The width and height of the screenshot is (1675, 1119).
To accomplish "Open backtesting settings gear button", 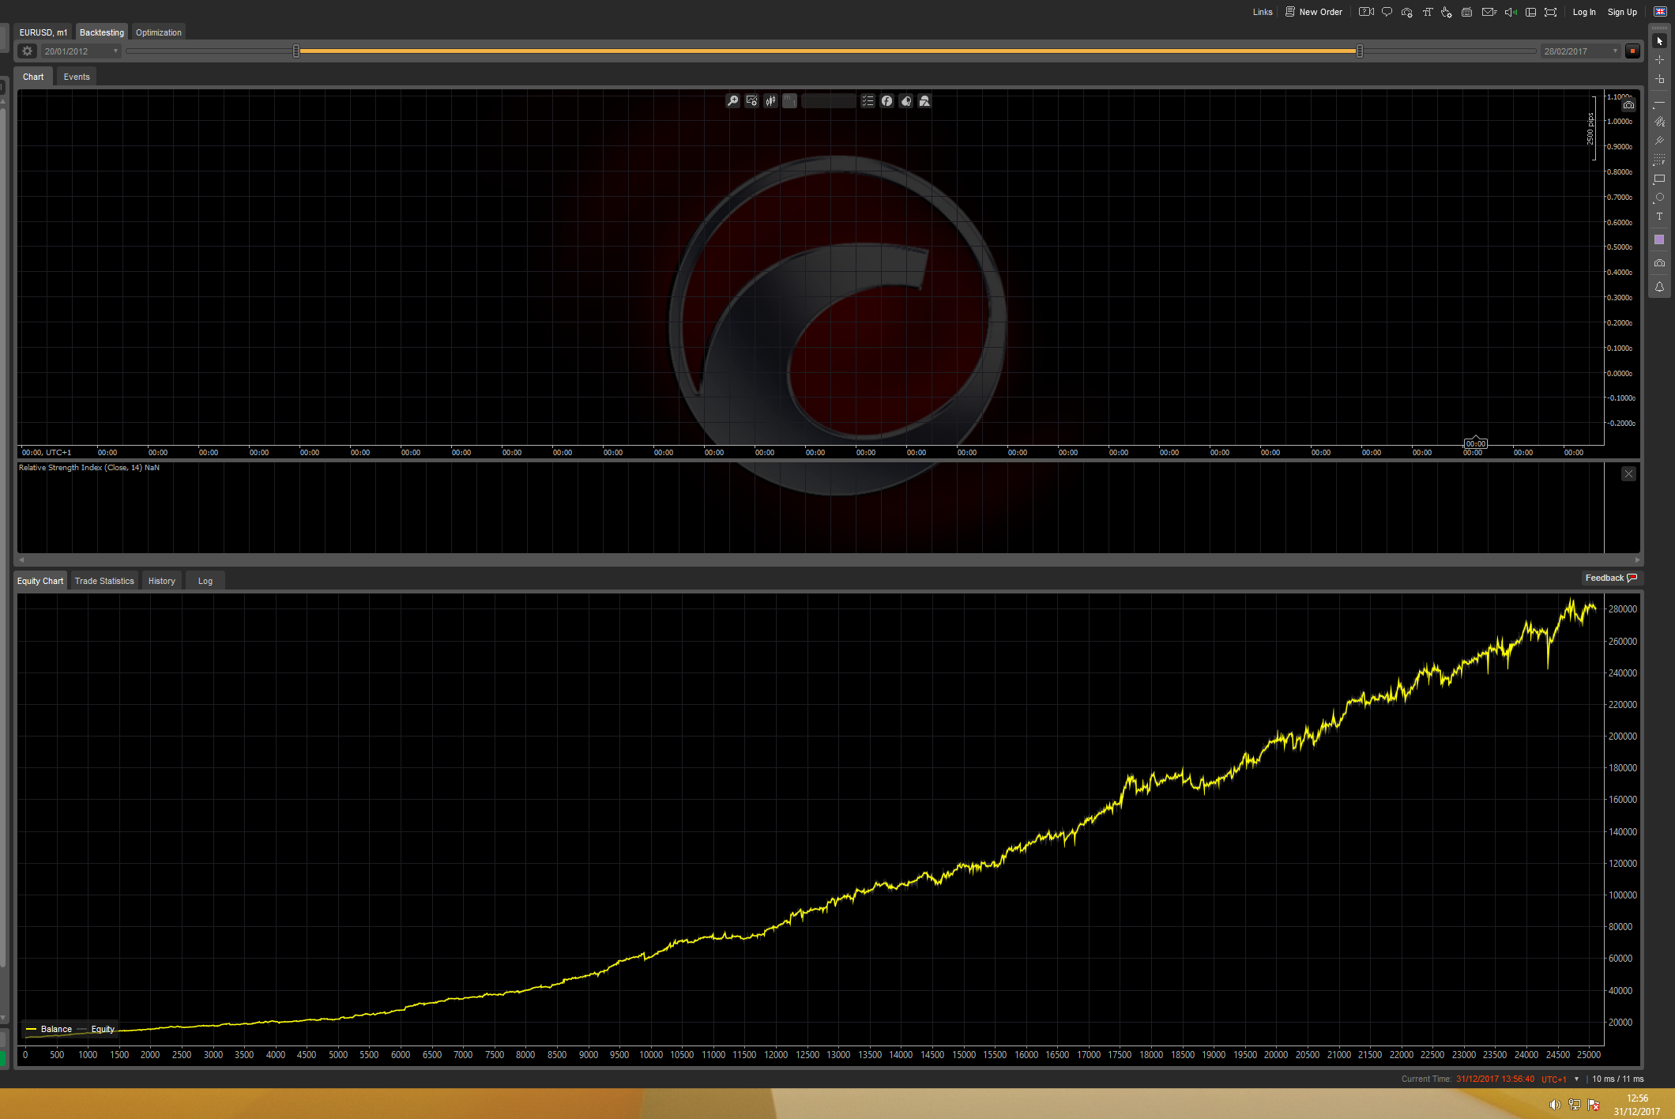I will pyautogui.click(x=28, y=51).
